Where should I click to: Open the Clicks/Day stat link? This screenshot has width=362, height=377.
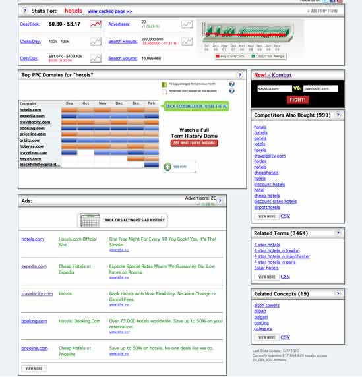[x=30, y=41]
